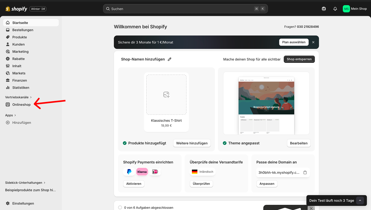Select Marketing in the sidebar
The height and width of the screenshot is (210, 371).
[31, 51]
